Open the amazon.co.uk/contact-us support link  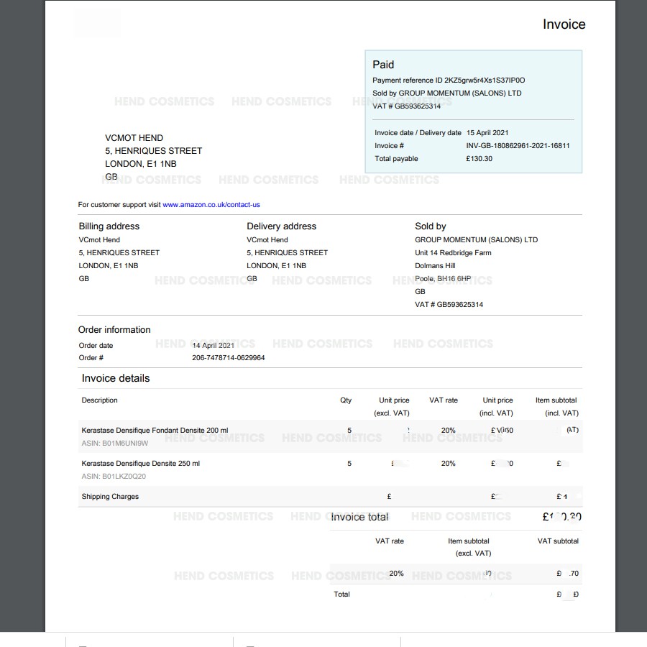pyautogui.click(x=211, y=205)
